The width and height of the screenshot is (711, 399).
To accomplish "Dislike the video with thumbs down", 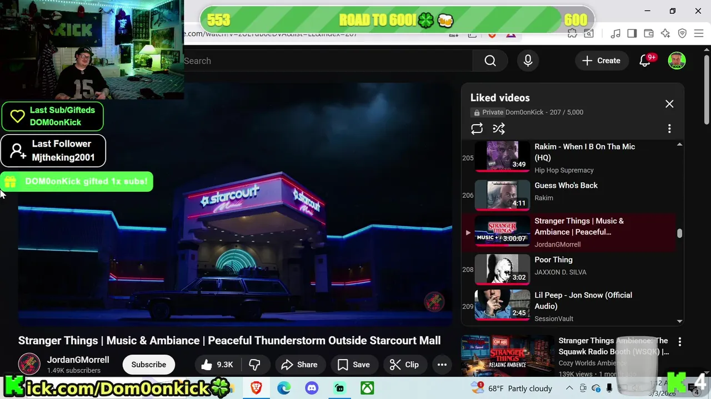I will click(x=255, y=365).
